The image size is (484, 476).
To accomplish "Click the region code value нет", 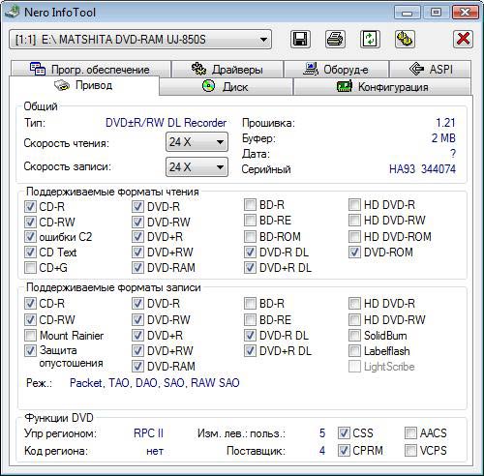I will pyautogui.click(x=155, y=451).
